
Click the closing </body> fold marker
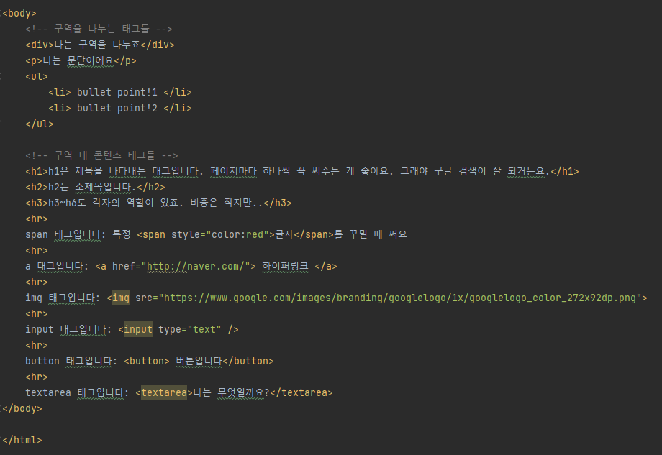click(x=1, y=408)
